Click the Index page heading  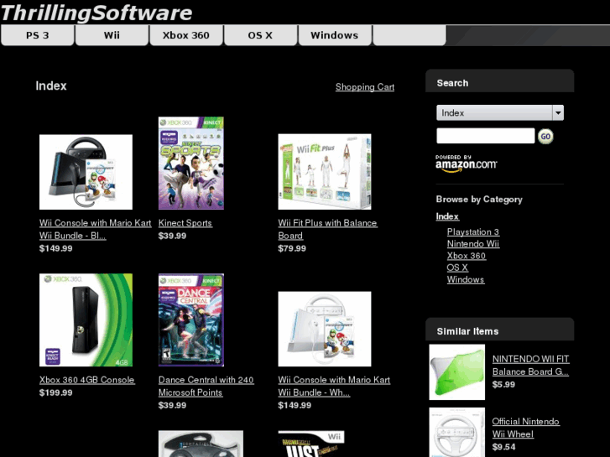51,86
